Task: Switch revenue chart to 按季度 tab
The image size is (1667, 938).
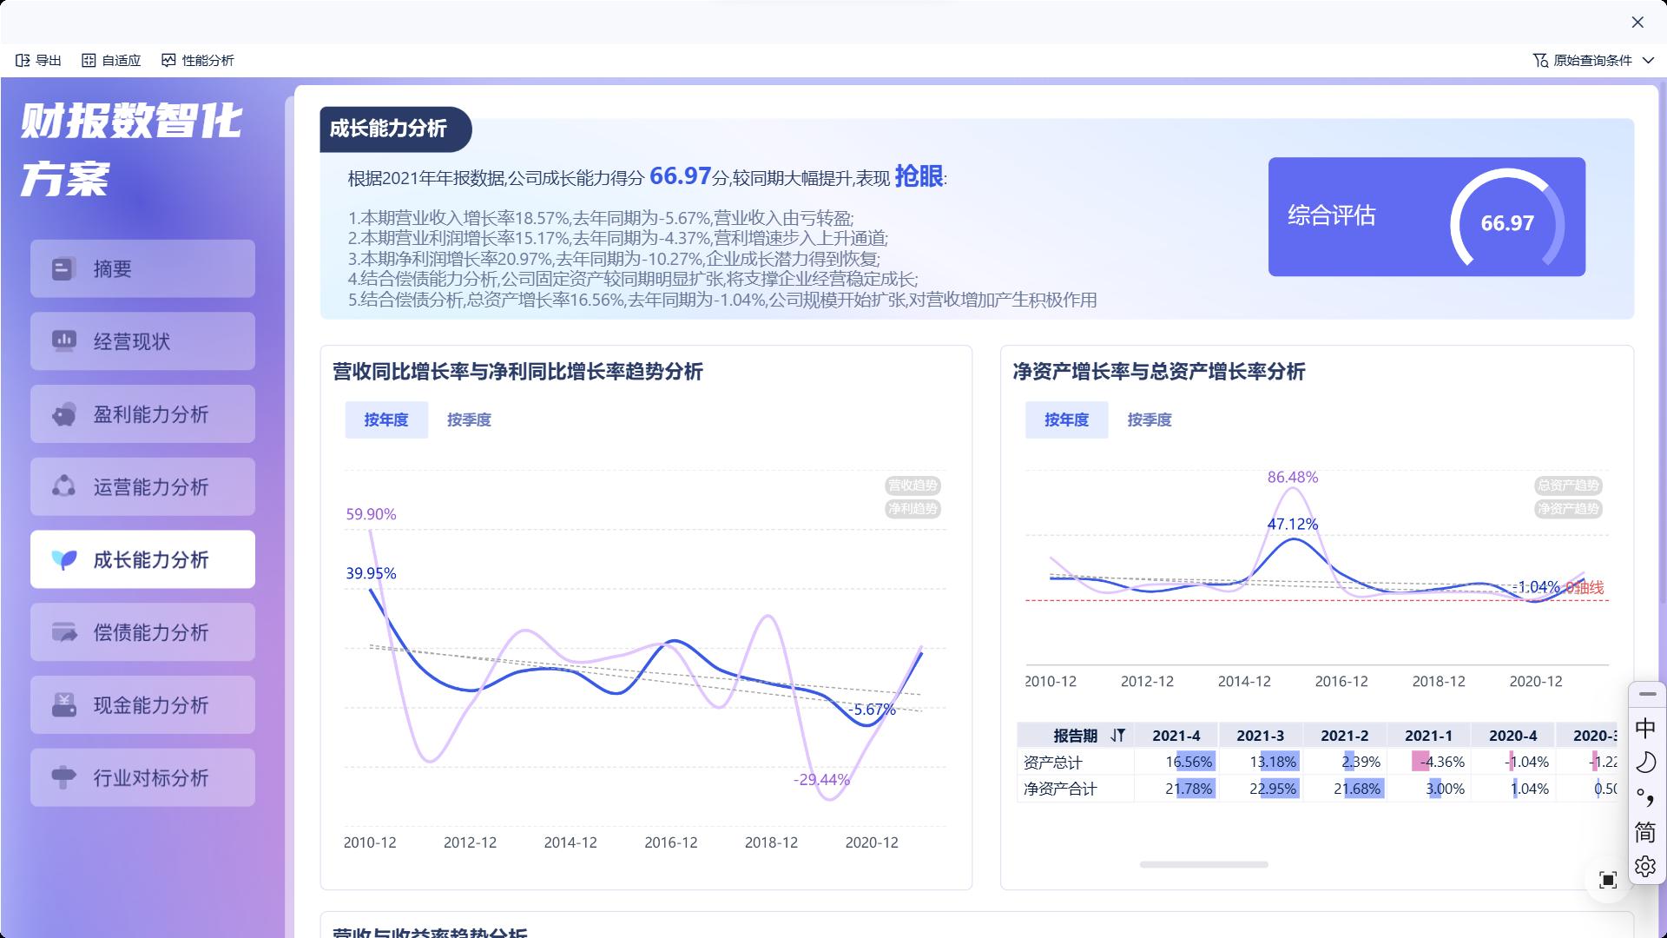Action: tap(469, 420)
